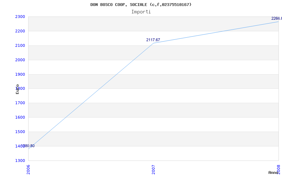Click the 'Anno' x-axis title

click(273, 172)
